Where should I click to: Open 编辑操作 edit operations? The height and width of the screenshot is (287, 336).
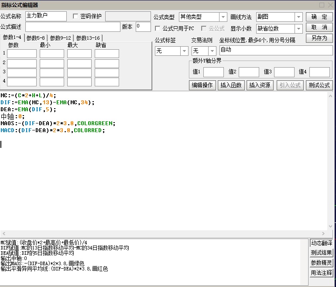click(x=202, y=85)
